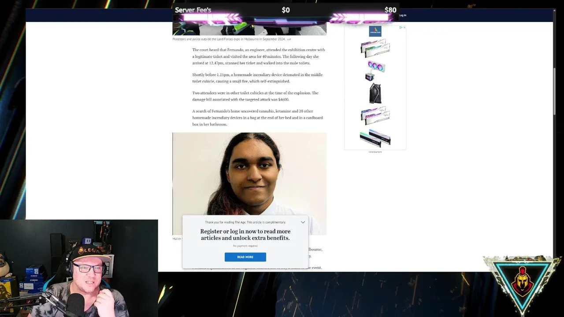The image size is (564, 317).
Task: Click the advertiser logo atop the ad
Action: pyautogui.click(x=375, y=31)
